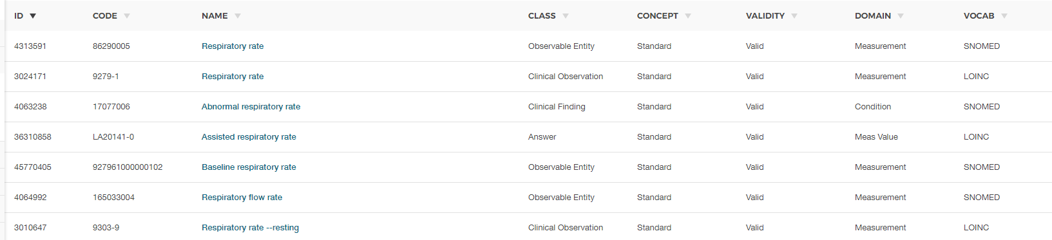The width and height of the screenshot is (1052, 240).
Task: Sort by CONCEPT using its arrow icon
Action: point(688,16)
